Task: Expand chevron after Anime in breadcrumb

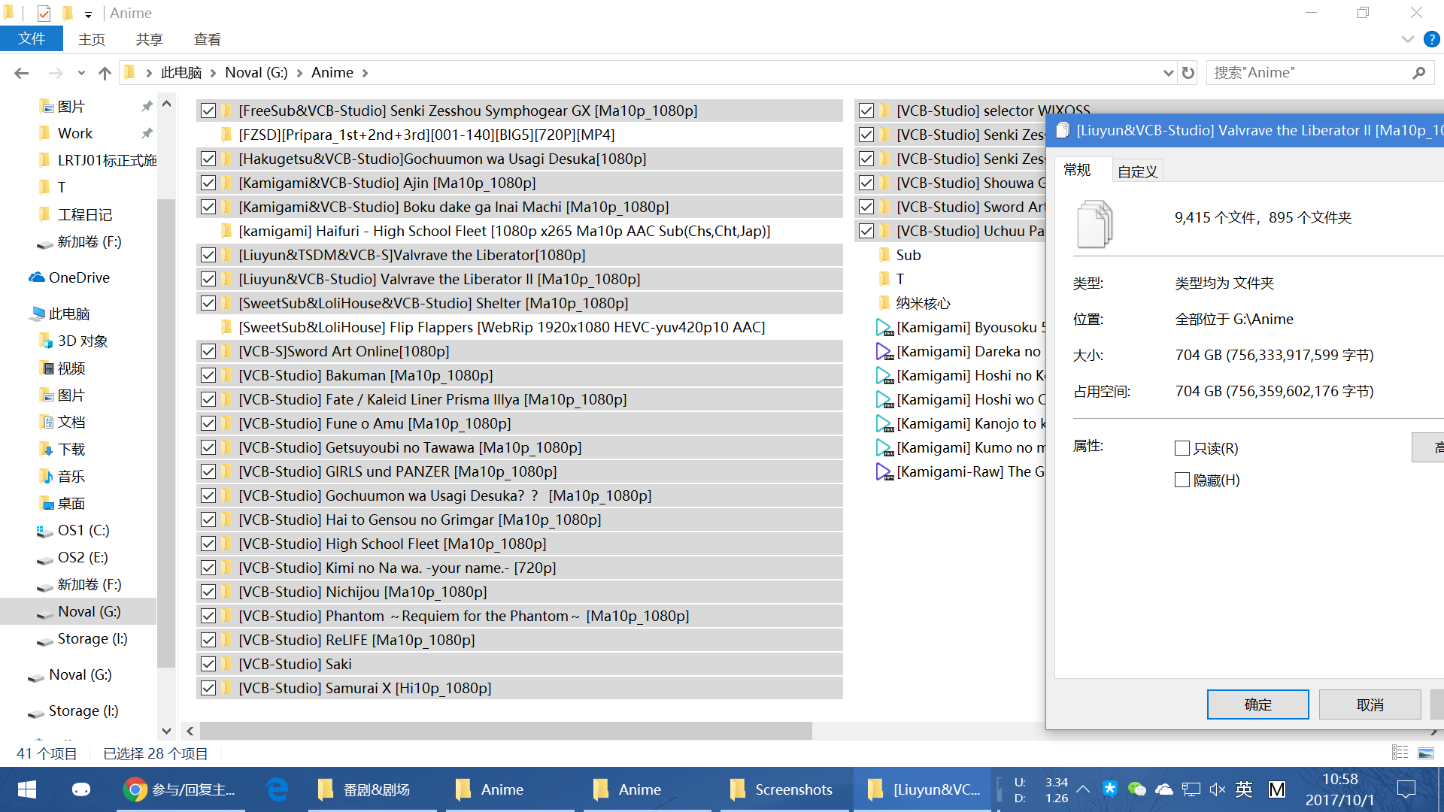Action: pos(365,73)
